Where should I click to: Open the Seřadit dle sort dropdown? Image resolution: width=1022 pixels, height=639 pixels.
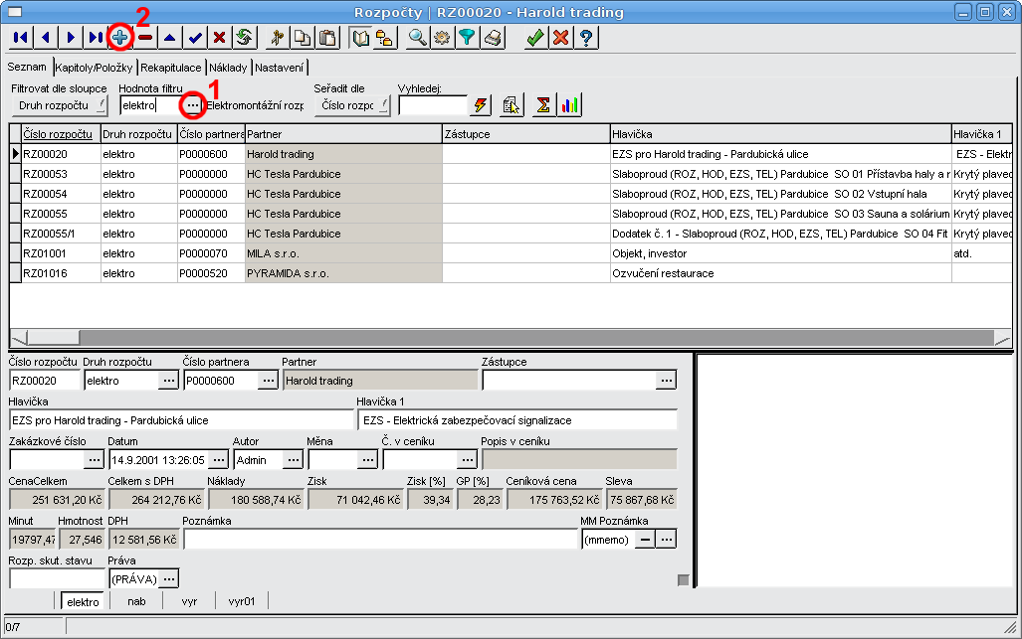tap(351, 105)
